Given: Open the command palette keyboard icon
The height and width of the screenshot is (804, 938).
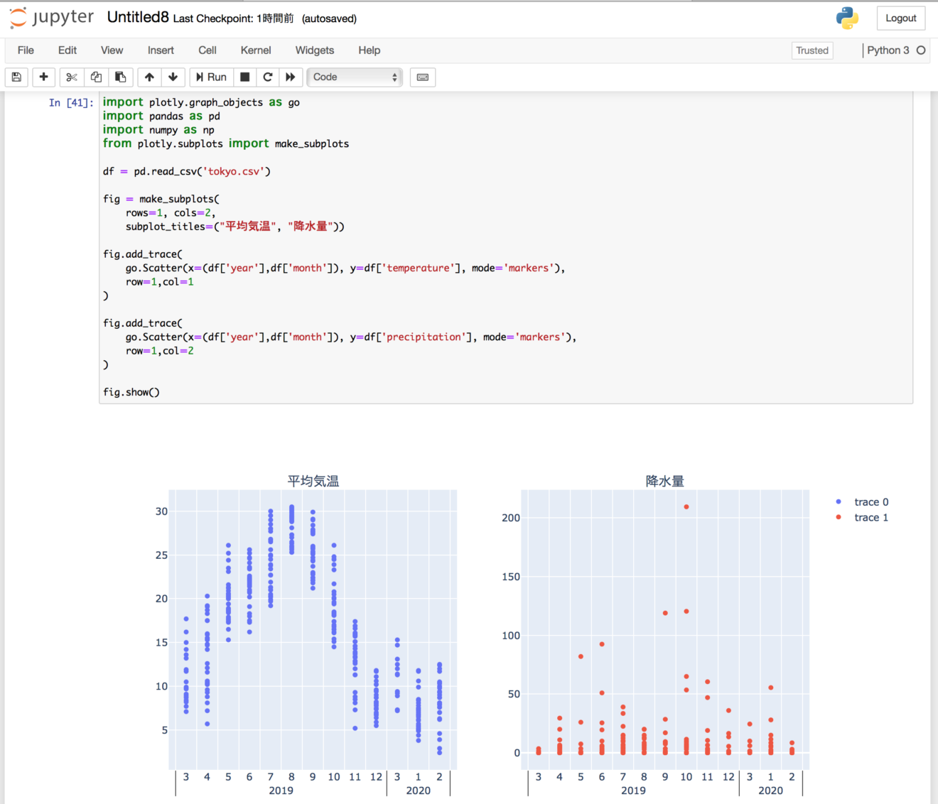Looking at the screenshot, I should 422,77.
